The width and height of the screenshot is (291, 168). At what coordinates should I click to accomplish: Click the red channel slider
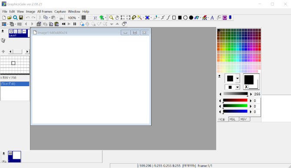[x=235, y=101]
